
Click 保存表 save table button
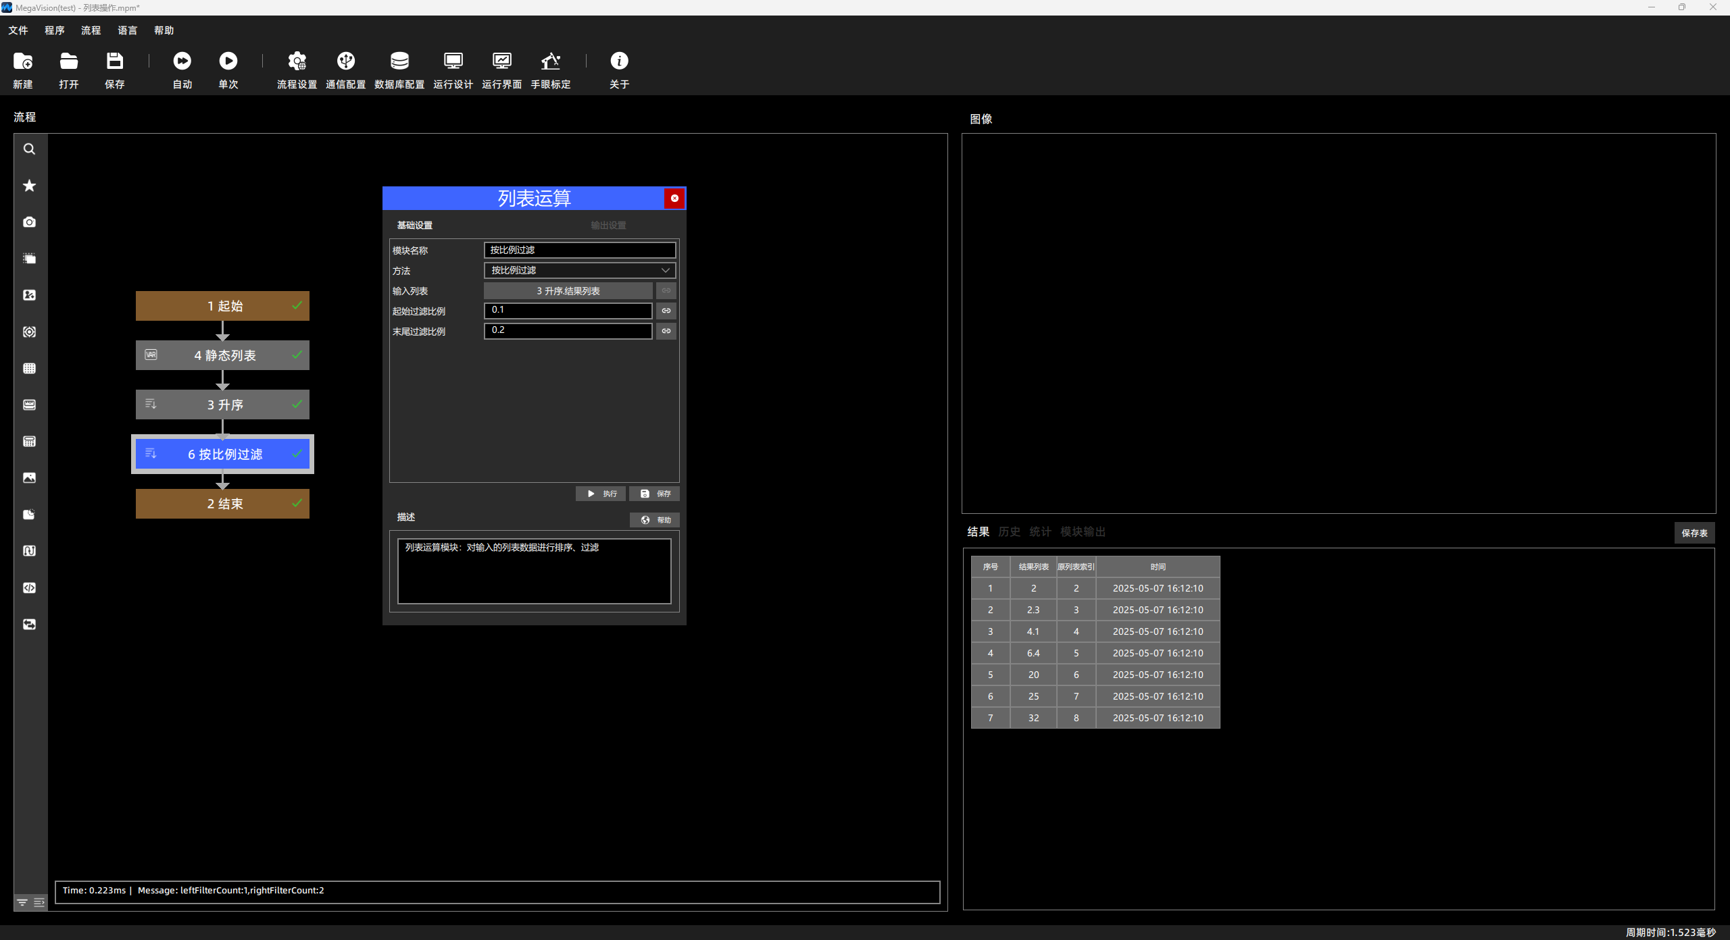(x=1694, y=533)
